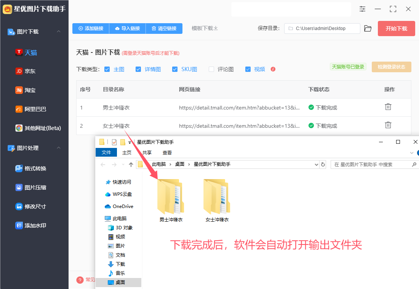Collapse the 图片处理 sidebar section

[59, 148]
